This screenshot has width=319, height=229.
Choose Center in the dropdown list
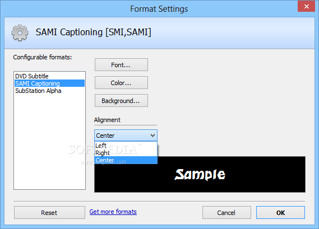coord(126,160)
